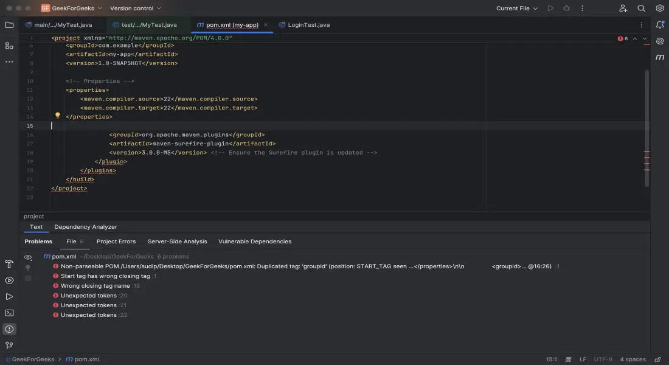Click the Debug bug icon
This screenshot has height=365, width=669.
pos(566,8)
